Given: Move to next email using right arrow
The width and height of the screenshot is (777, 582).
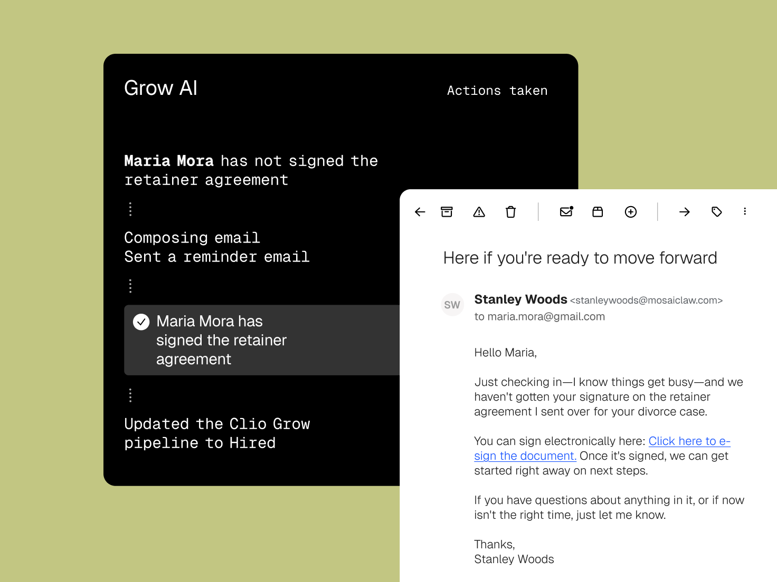Looking at the screenshot, I should 685,212.
